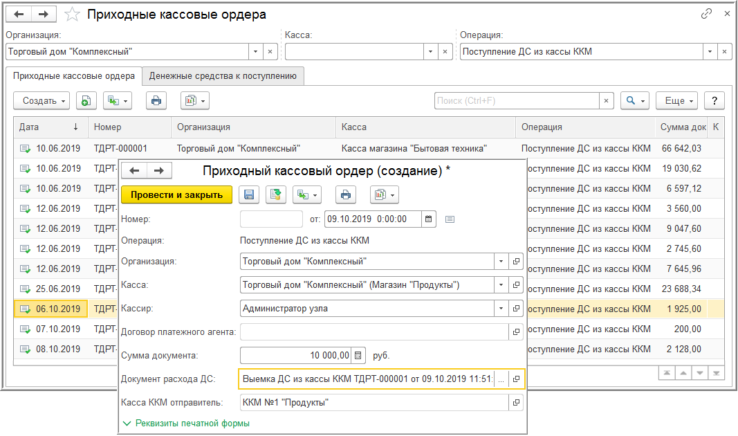Expand Реквизиты печатной формы section

(x=186, y=424)
